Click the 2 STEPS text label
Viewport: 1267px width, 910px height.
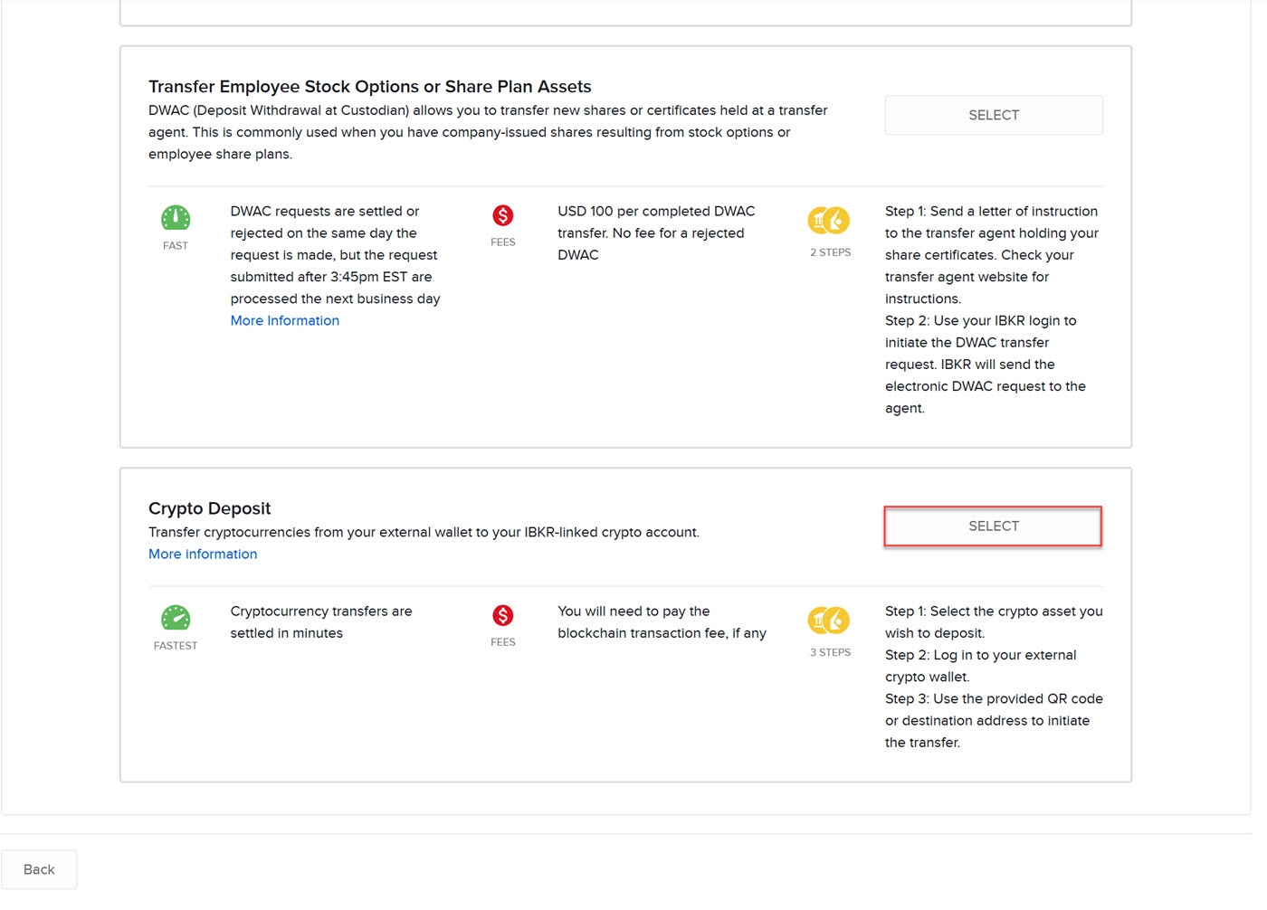pyautogui.click(x=830, y=252)
